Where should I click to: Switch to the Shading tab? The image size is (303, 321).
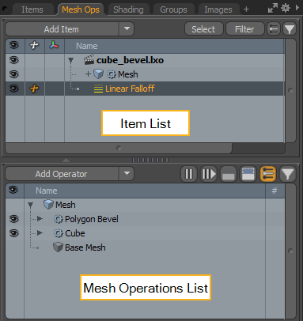128,9
